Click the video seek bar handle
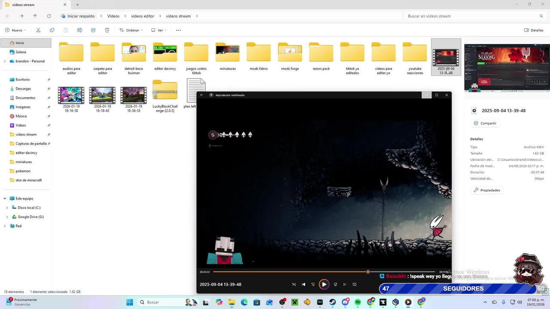The image size is (550, 309). 368,272
